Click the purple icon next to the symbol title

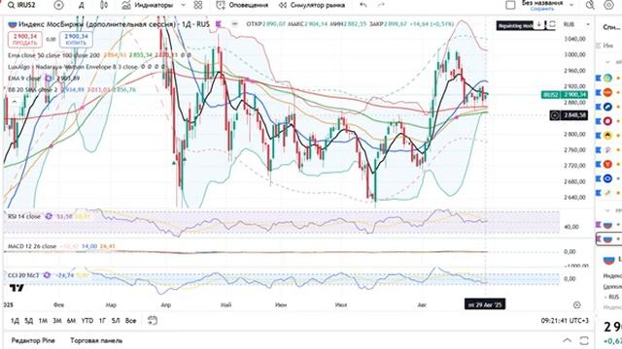click(218, 24)
